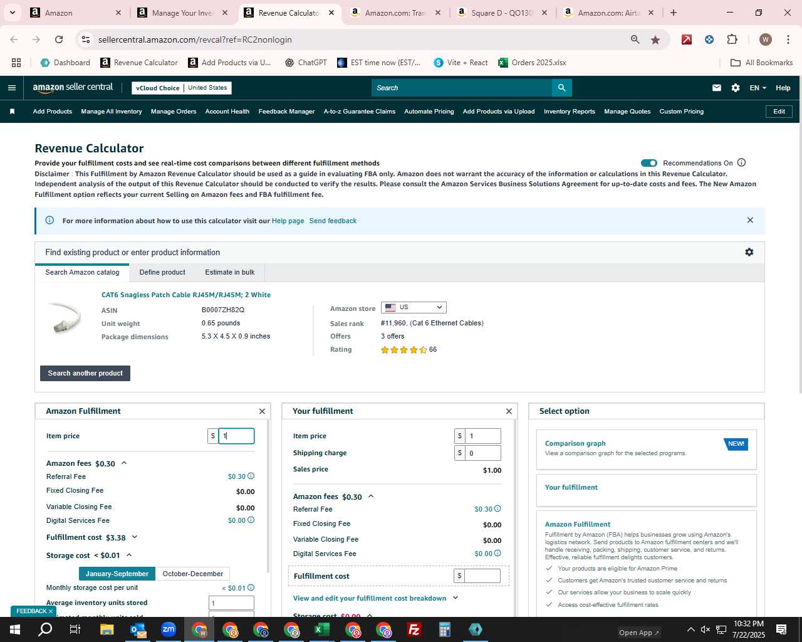Open Feedback Manager menu item

pos(286,112)
